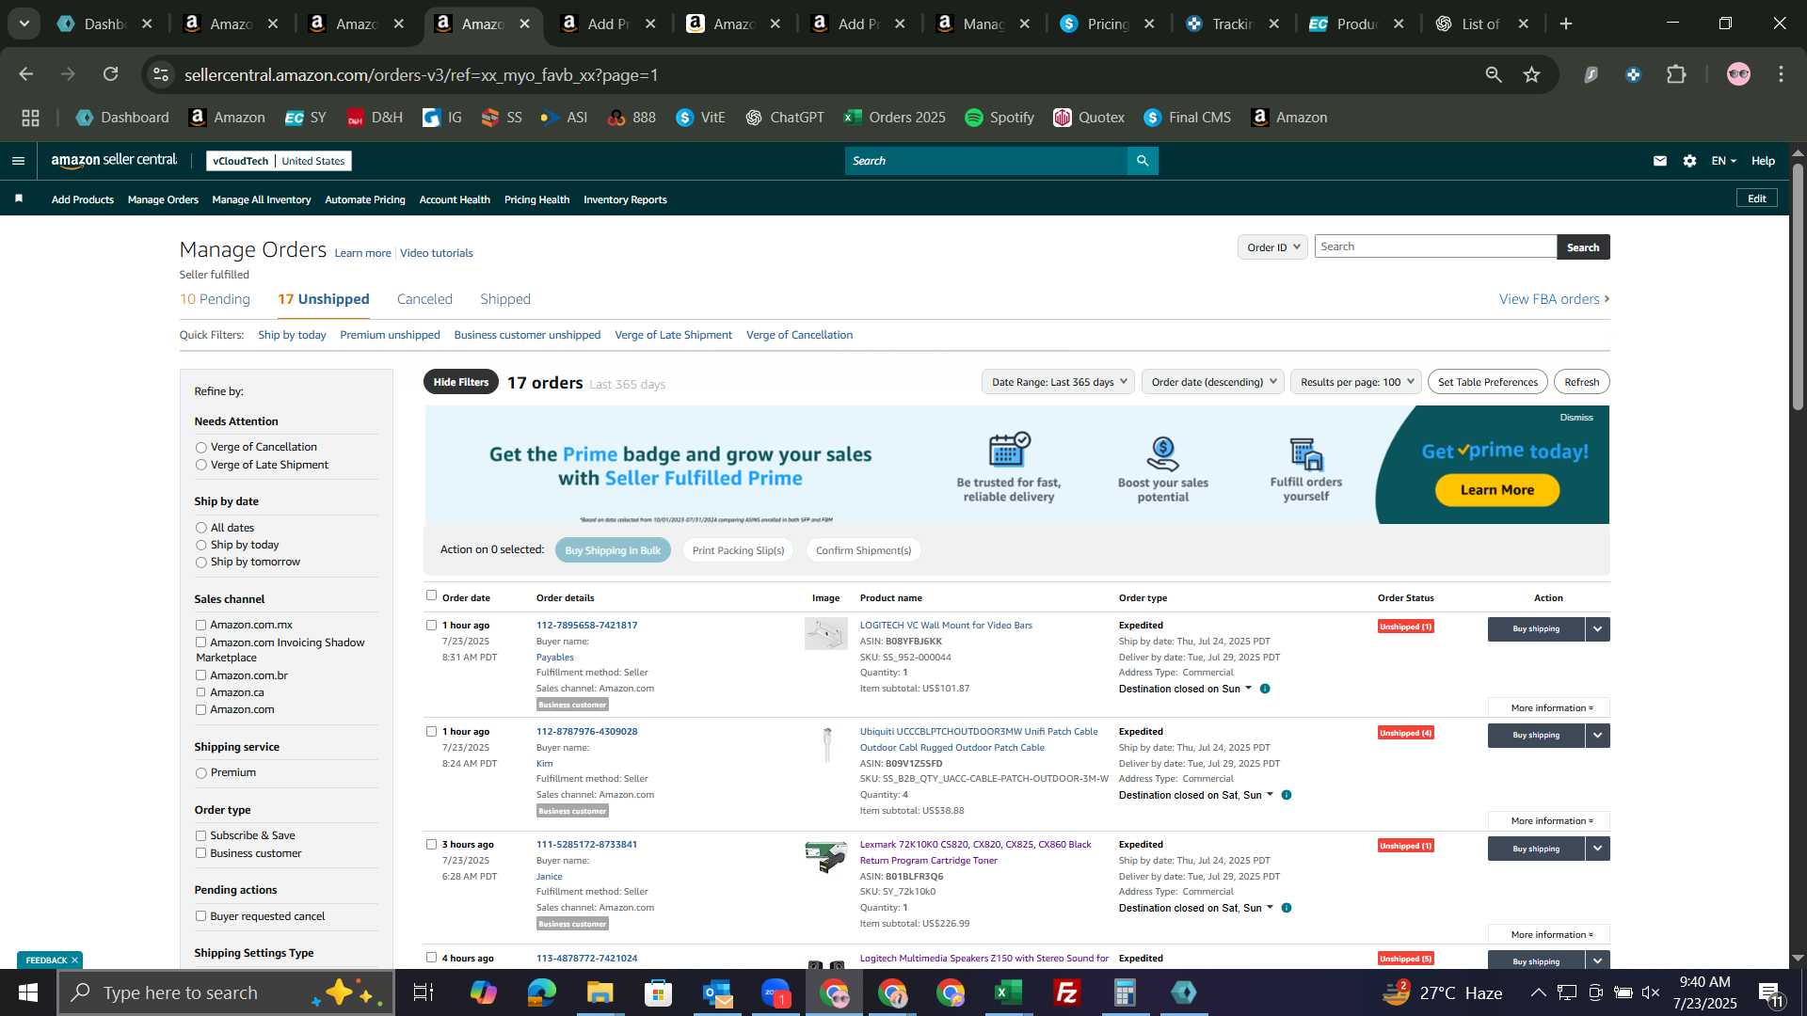The height and width of the screenshot is (1016, 1807).
Task: Open the browser zoom magnifier icon
Action: point(1494,74)
